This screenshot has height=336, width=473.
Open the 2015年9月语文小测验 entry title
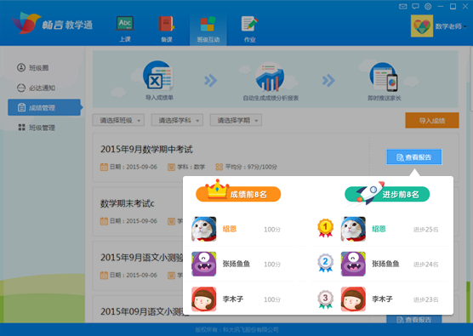[142, 257]
